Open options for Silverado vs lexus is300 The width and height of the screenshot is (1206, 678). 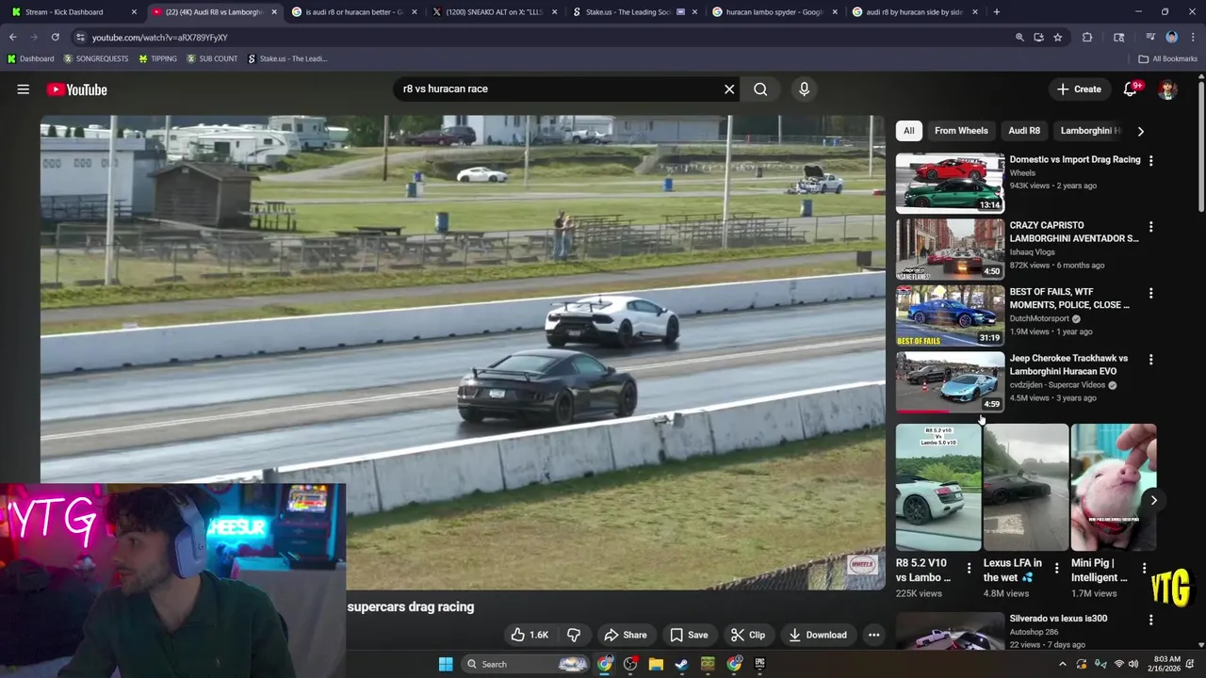pyautogui.click(x=1150, y=620)
